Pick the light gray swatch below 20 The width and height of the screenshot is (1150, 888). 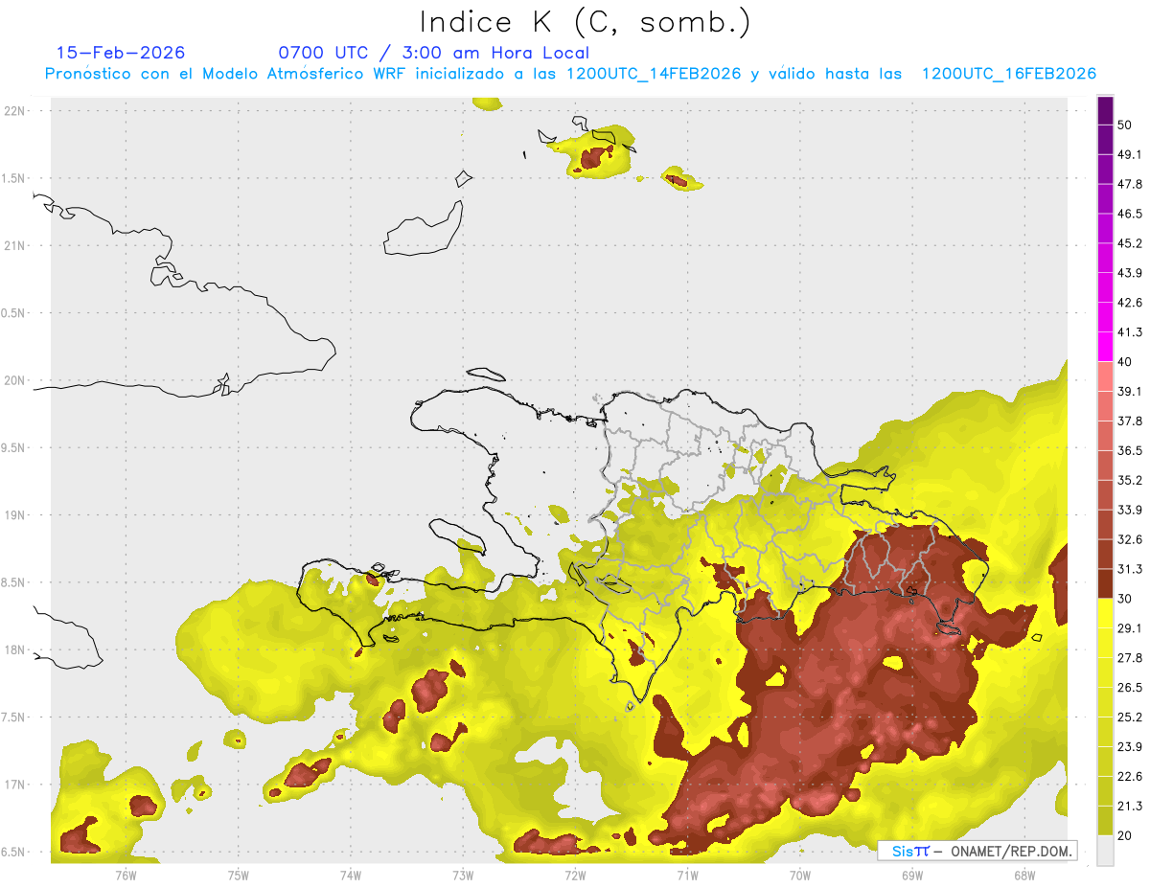[1105, 852]
